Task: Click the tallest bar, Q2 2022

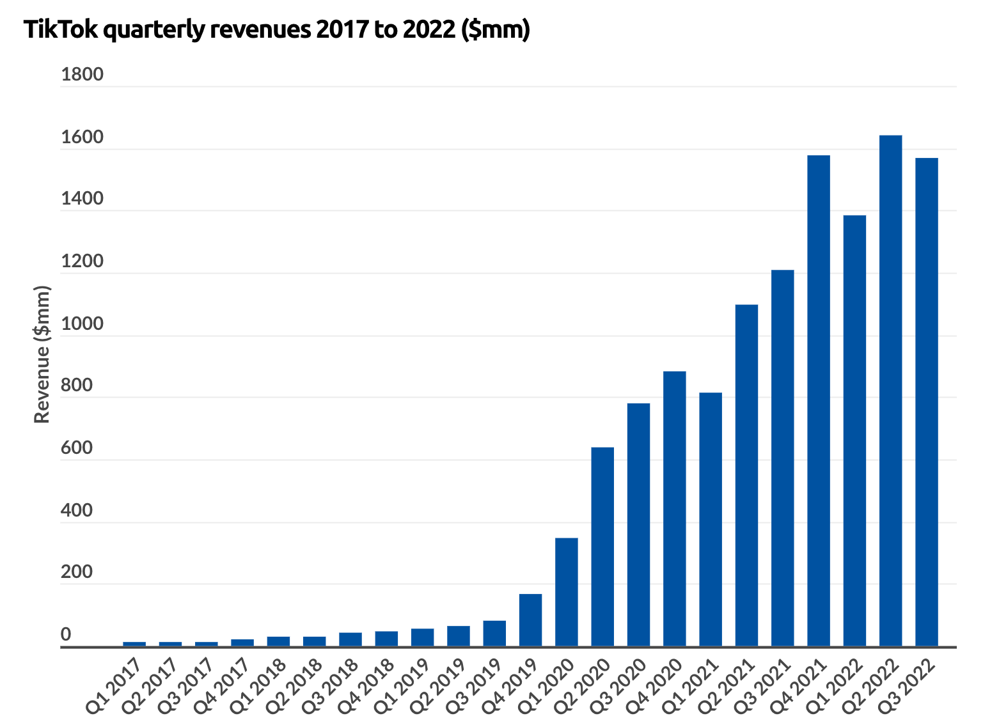Action: [891, 391]
